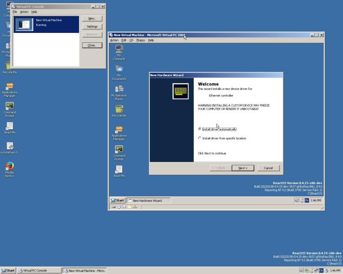Image resolution: width=343 pixels, height=274 pixels.
Task: Click Next in the New Hardware Wizard
Action: pyautogui.click(x=243, y=168)
